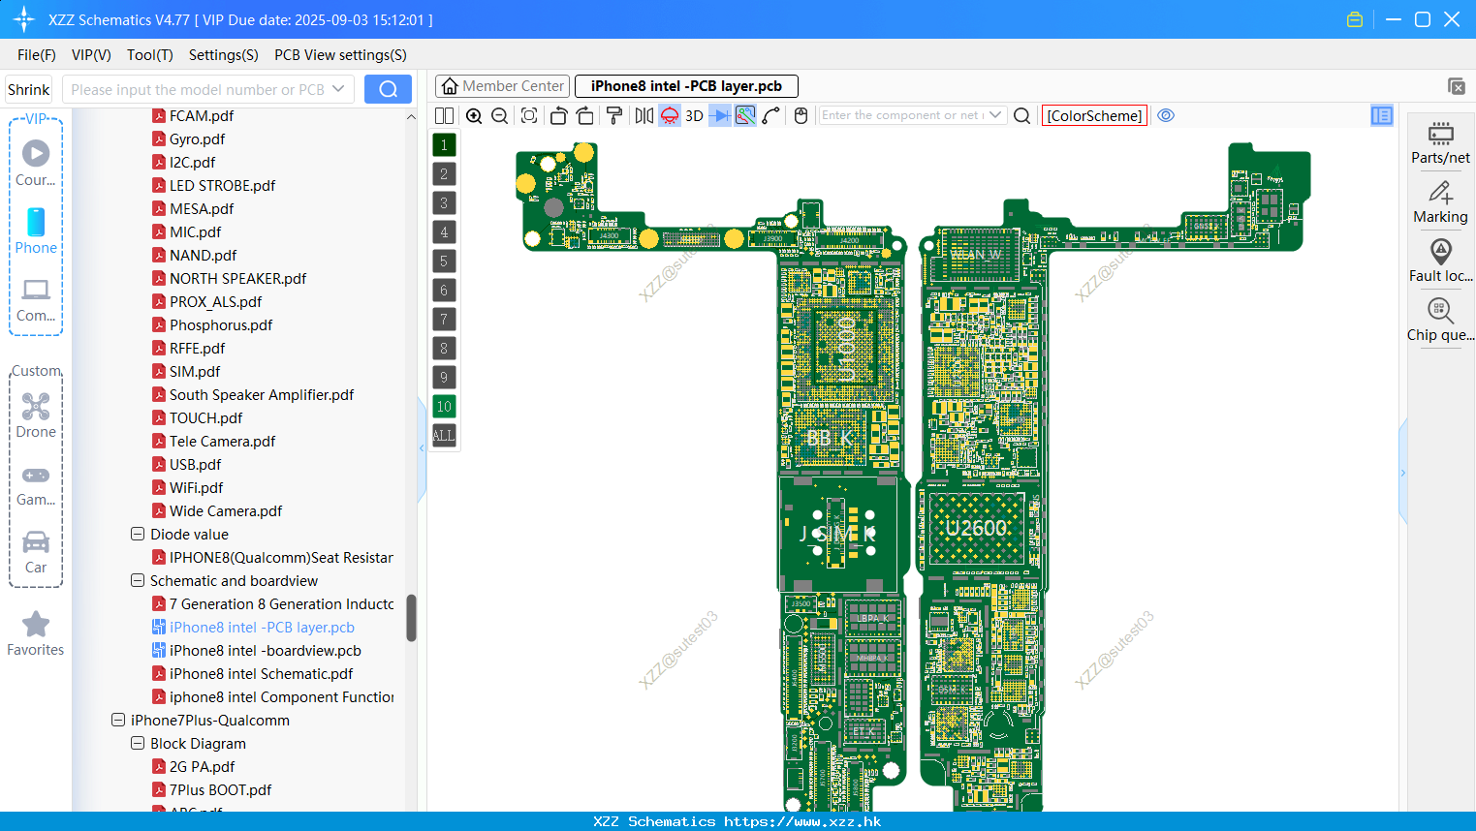1476x831 pixels.
Task: Collapse the left tree panel handle
Action: point(422,447)
